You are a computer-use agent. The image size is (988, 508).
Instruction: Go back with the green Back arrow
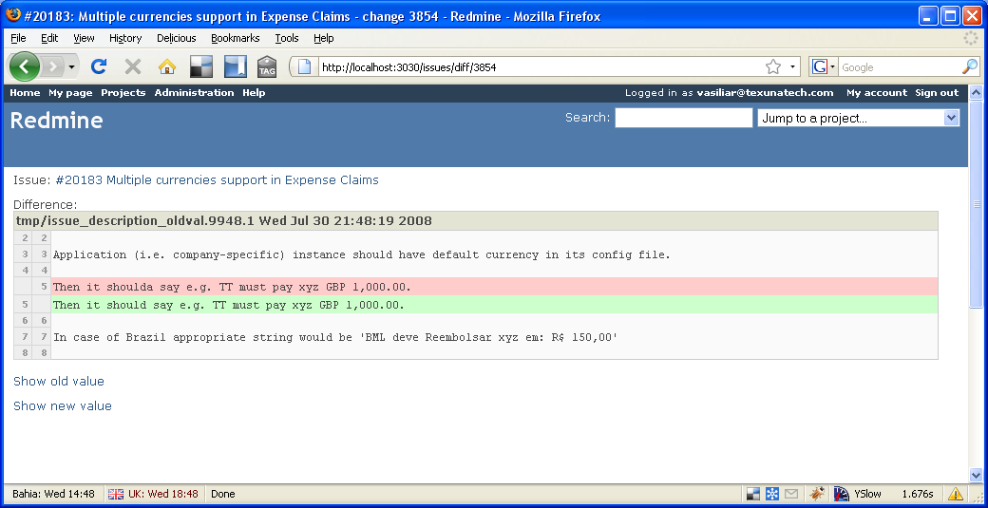[24, 66]
